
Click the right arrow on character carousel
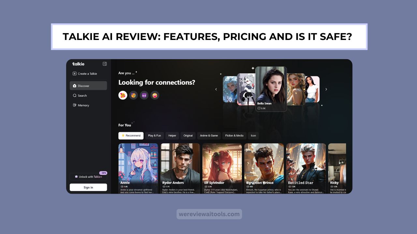coord(326,89)
